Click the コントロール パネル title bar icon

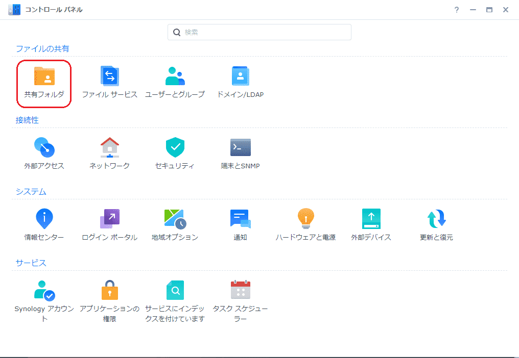click(14, 10)
